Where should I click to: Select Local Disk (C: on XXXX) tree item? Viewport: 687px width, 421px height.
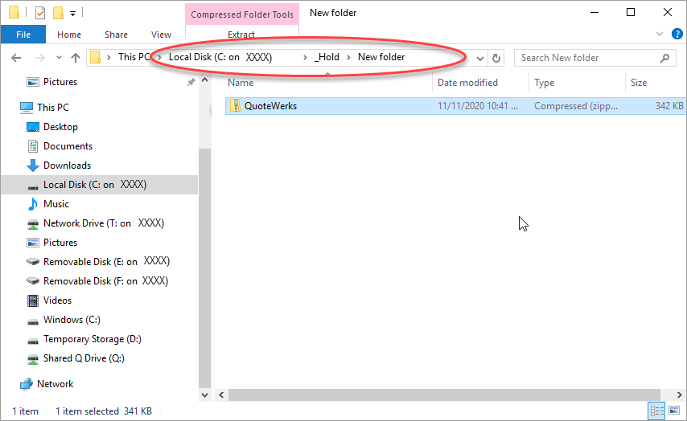tap(100, 185)
